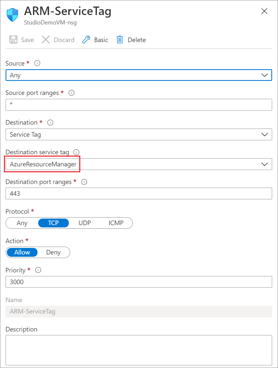Click the Delete trash icon

tap(120, 39)
